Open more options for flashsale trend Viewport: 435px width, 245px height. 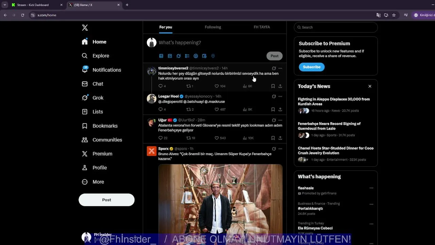point(371,188)
